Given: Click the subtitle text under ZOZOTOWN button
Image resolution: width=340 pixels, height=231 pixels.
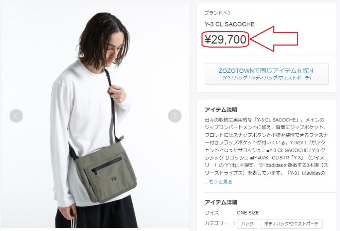Looking at the screenshot, I should coord(267,78).
